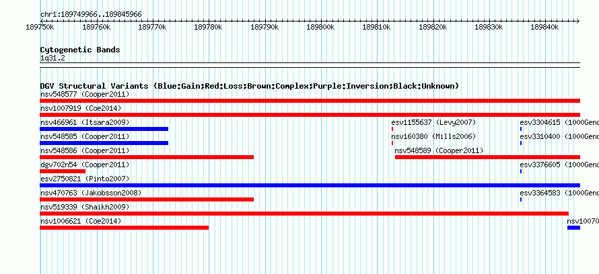
Task: Select the 189750k ruler position label
Action: (40, 27)
